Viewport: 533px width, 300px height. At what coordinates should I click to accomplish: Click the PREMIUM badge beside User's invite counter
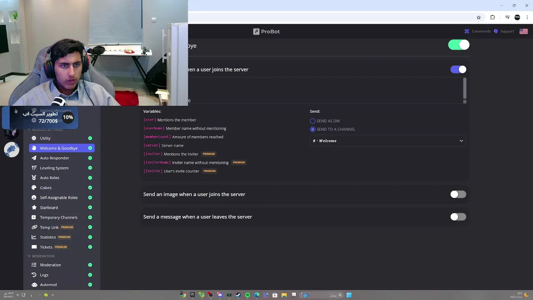click(x=209, y=171)
